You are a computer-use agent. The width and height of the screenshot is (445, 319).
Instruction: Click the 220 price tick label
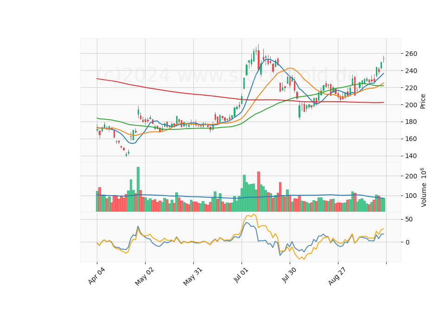tap(411, 88)
